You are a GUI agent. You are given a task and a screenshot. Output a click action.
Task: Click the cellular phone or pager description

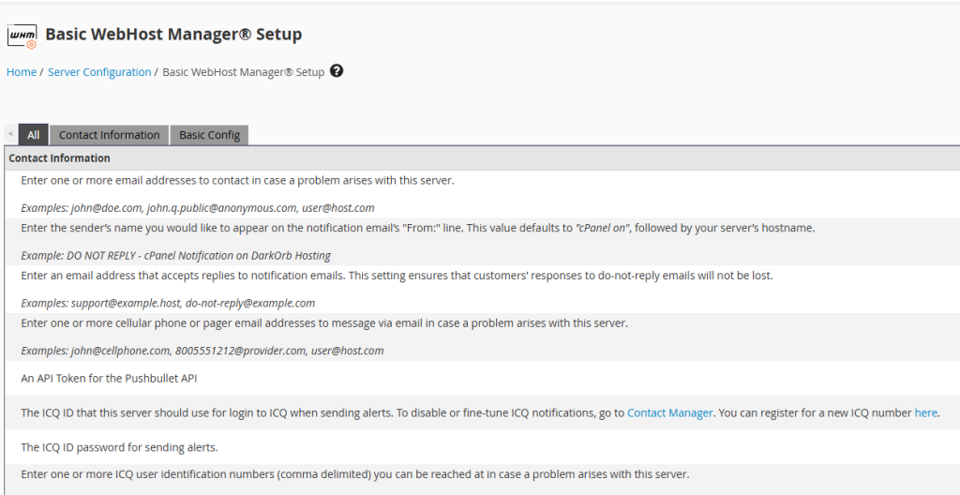coord(323,323)
